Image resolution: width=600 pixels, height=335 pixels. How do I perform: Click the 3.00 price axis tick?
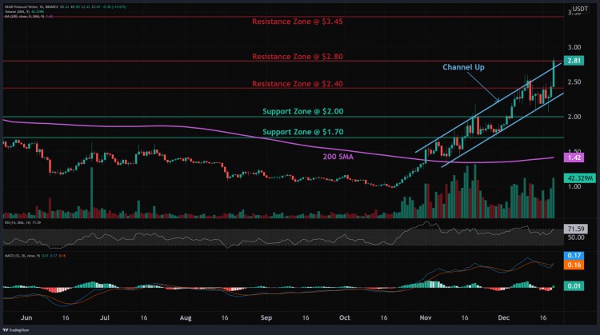(574, 47)
